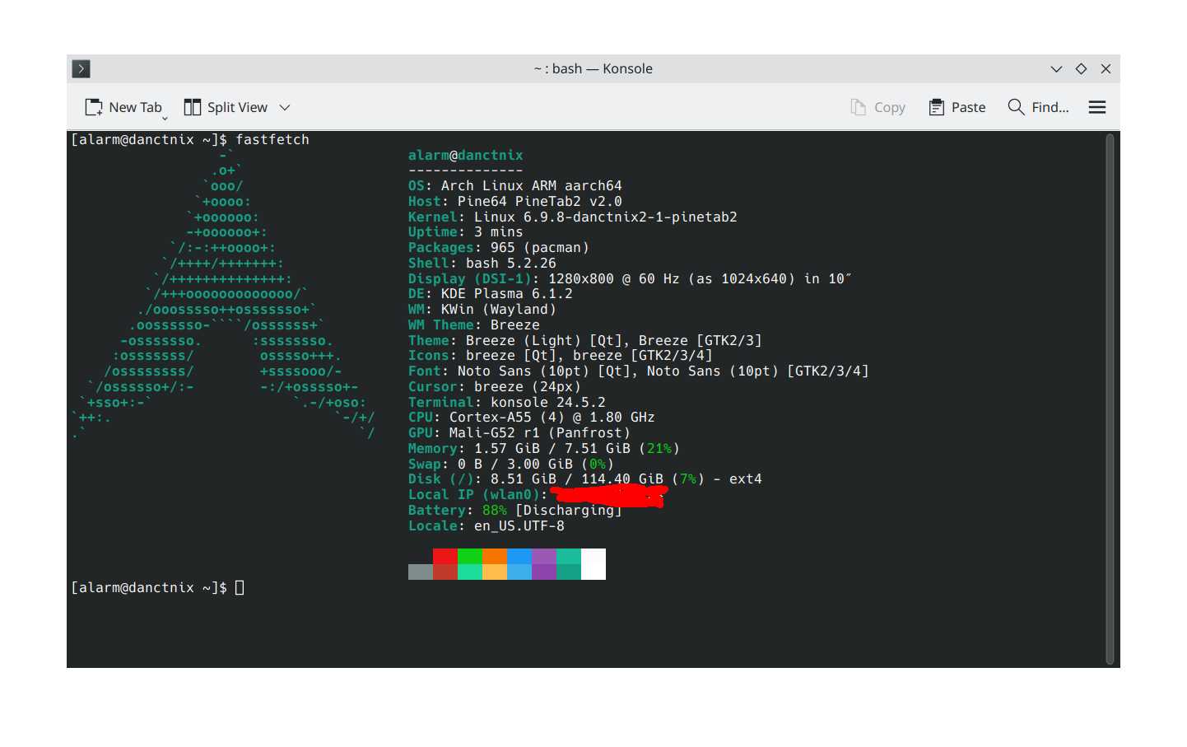
Task: Click the "Icons: breeze" line
Action: pyautogui.click(x=561, y=356)
